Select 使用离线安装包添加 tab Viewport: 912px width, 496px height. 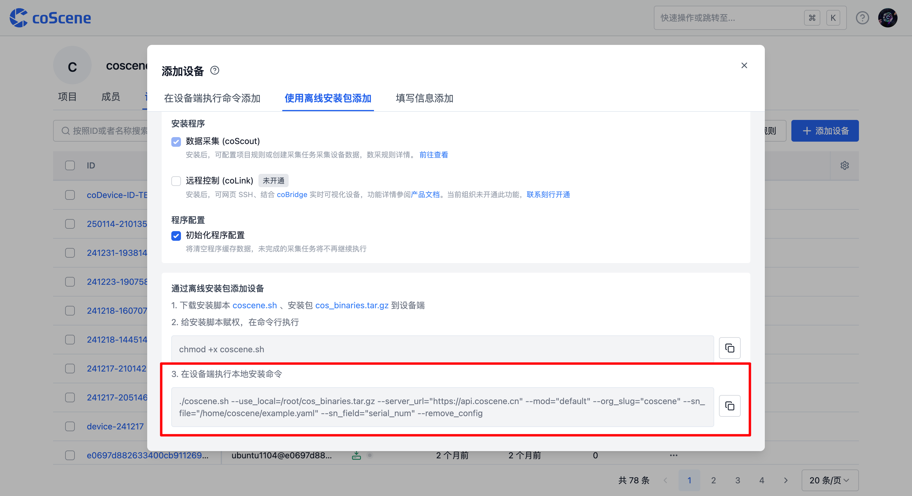[x=328, y=98]
